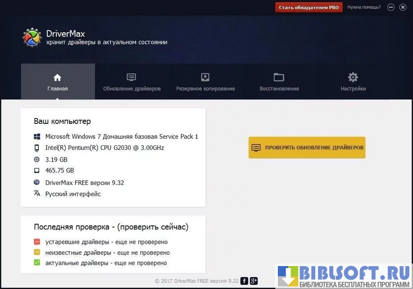Click the monitor icon for Обновление драйверов
Screen dimensions: 413x289
click(x=132, y=77)
